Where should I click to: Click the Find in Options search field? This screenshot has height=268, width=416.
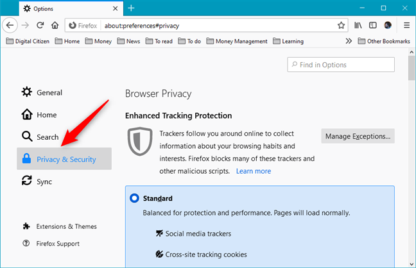(x=341, y=64)
